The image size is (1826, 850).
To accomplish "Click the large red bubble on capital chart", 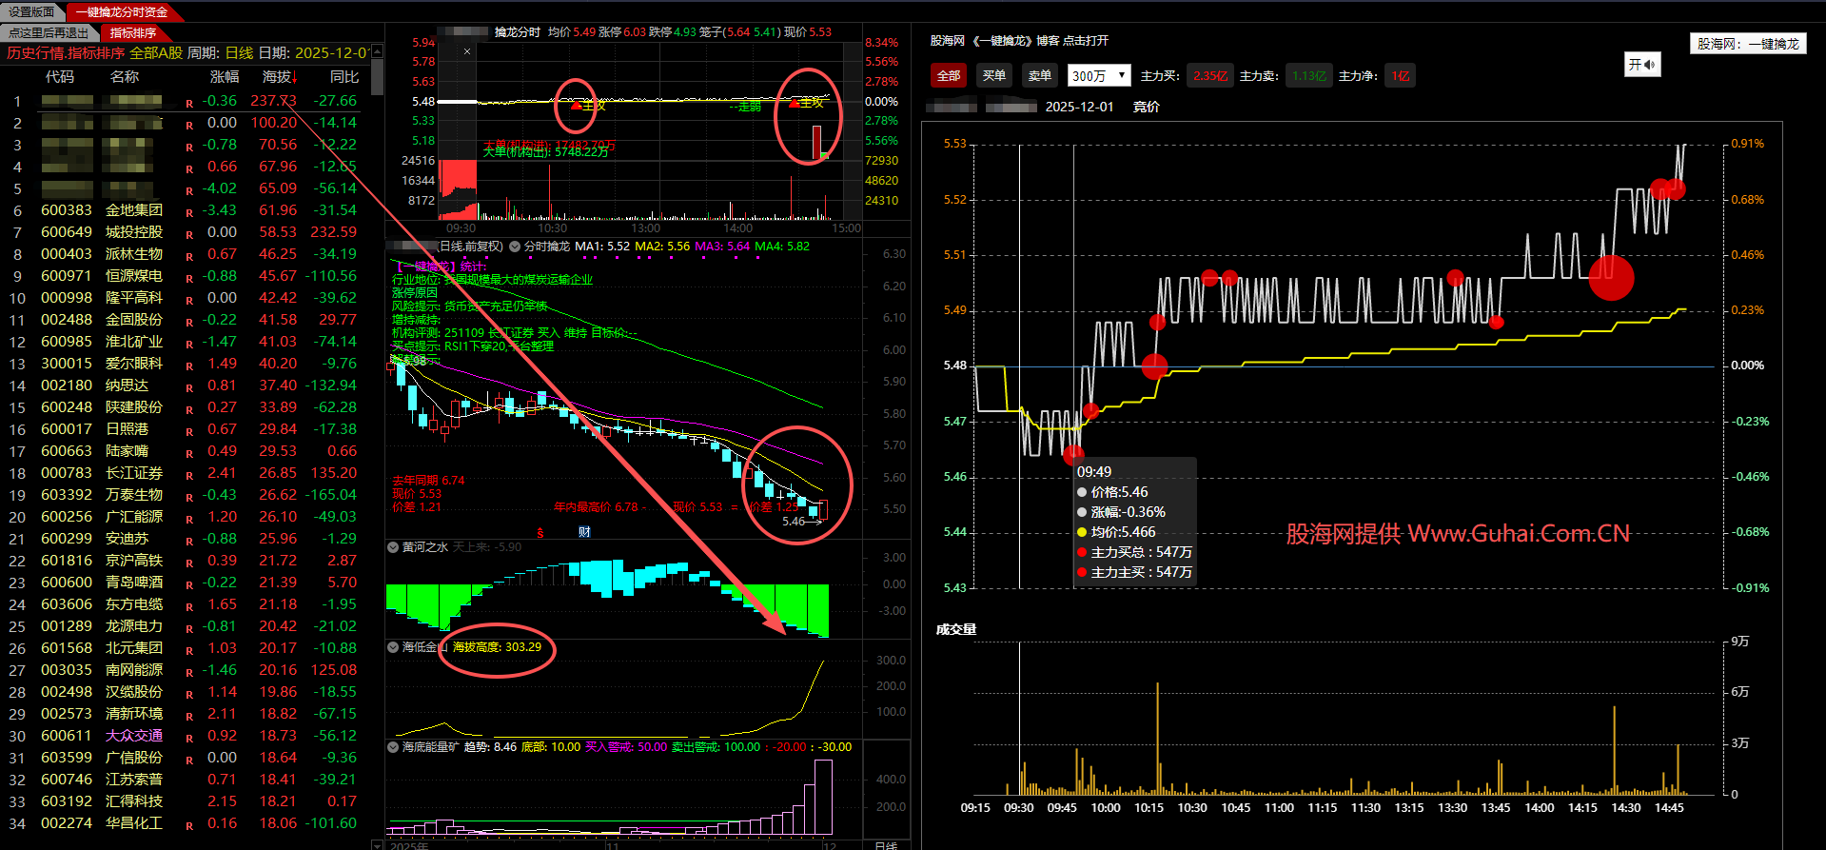I will [x=1611, y=277].
